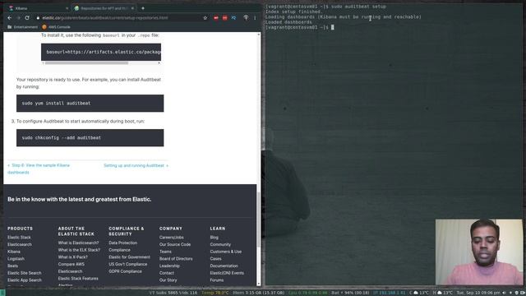Open the Entertainment bookmarks folder
The image size is (526, 296).
pos(22,27)
